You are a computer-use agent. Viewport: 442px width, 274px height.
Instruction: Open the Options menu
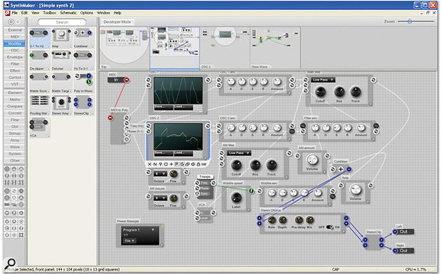click(86, 13)
